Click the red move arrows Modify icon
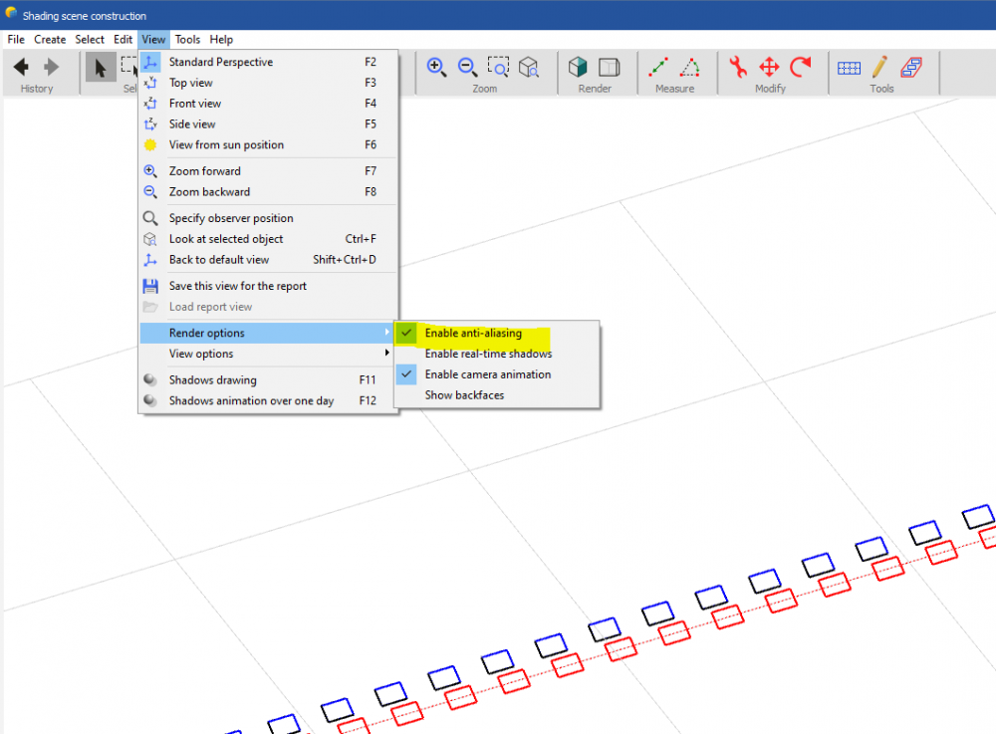 pos(769,67)
